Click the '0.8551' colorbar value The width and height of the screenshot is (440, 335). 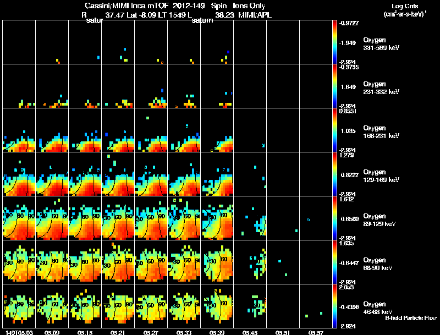[348, 111]
